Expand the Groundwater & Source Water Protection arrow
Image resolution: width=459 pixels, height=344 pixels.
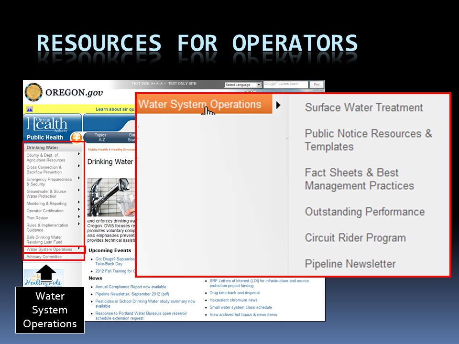pyautogui.click(x=79, y=190)
